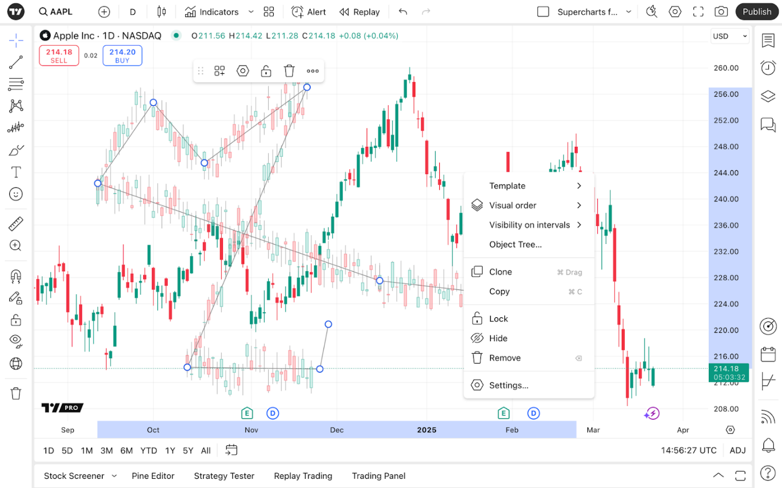Open the TradingView logo menu
Screen dimensions: 782x488
pyautogui.click(x=16, y=11)
